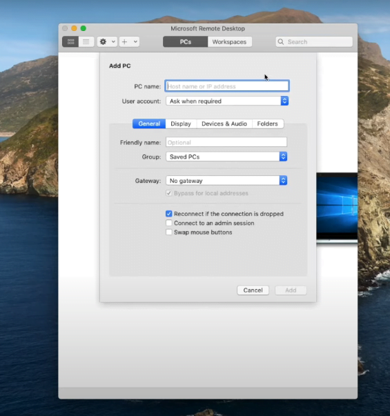This screenshot has width=390, height=416.
Task: Click the green zoom window button
Action: [84, 28]
